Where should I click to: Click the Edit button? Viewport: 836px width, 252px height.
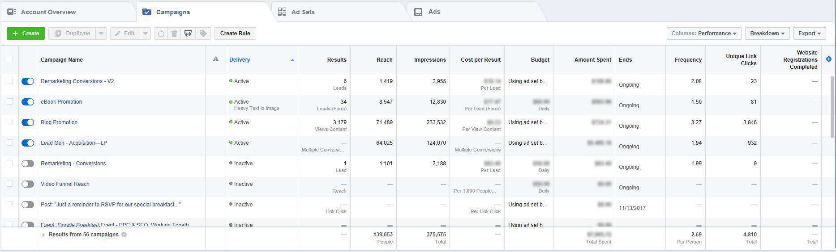125,34
